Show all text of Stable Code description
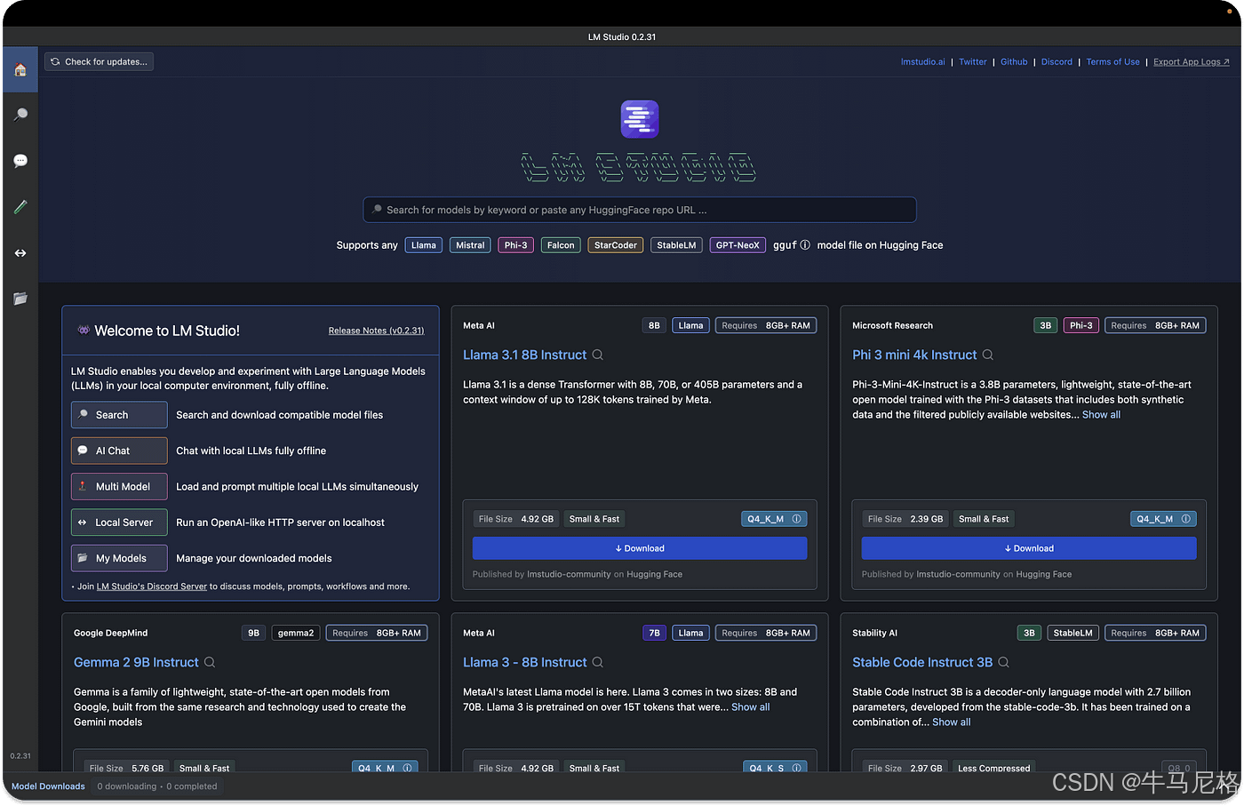The width and height of the screenshot is (1244, 806). point(951,722)
